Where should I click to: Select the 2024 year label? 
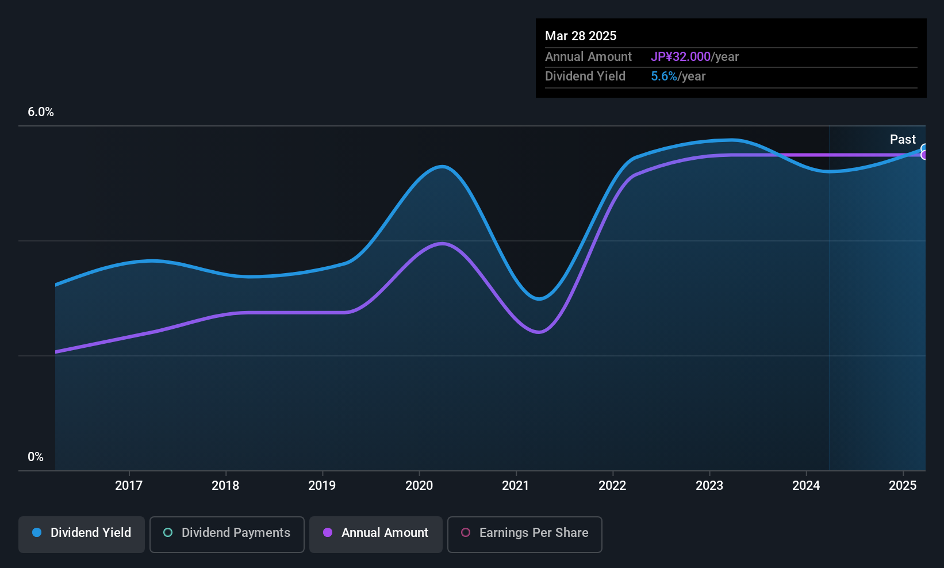tap(806, 486)
